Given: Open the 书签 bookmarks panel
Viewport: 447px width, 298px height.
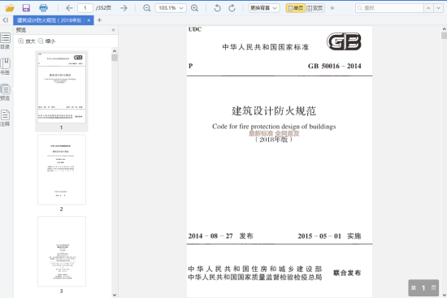Looking at the screenshot, I should (5, 67).
